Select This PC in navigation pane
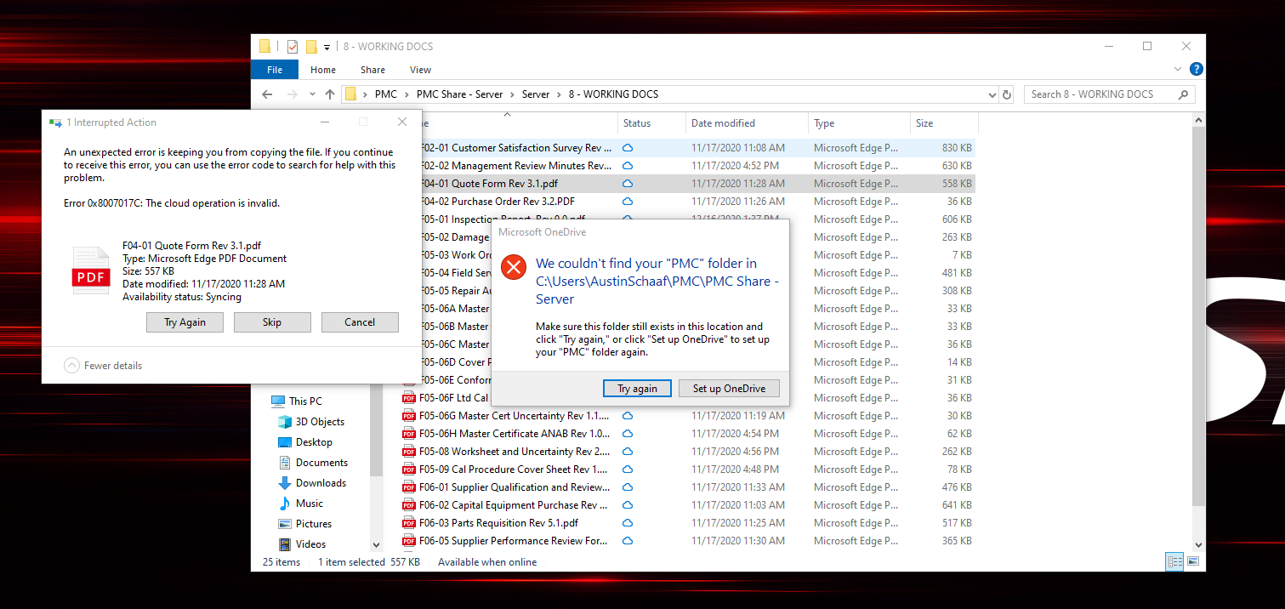This screenshot has width=1285, height=609. coord(304,401)
